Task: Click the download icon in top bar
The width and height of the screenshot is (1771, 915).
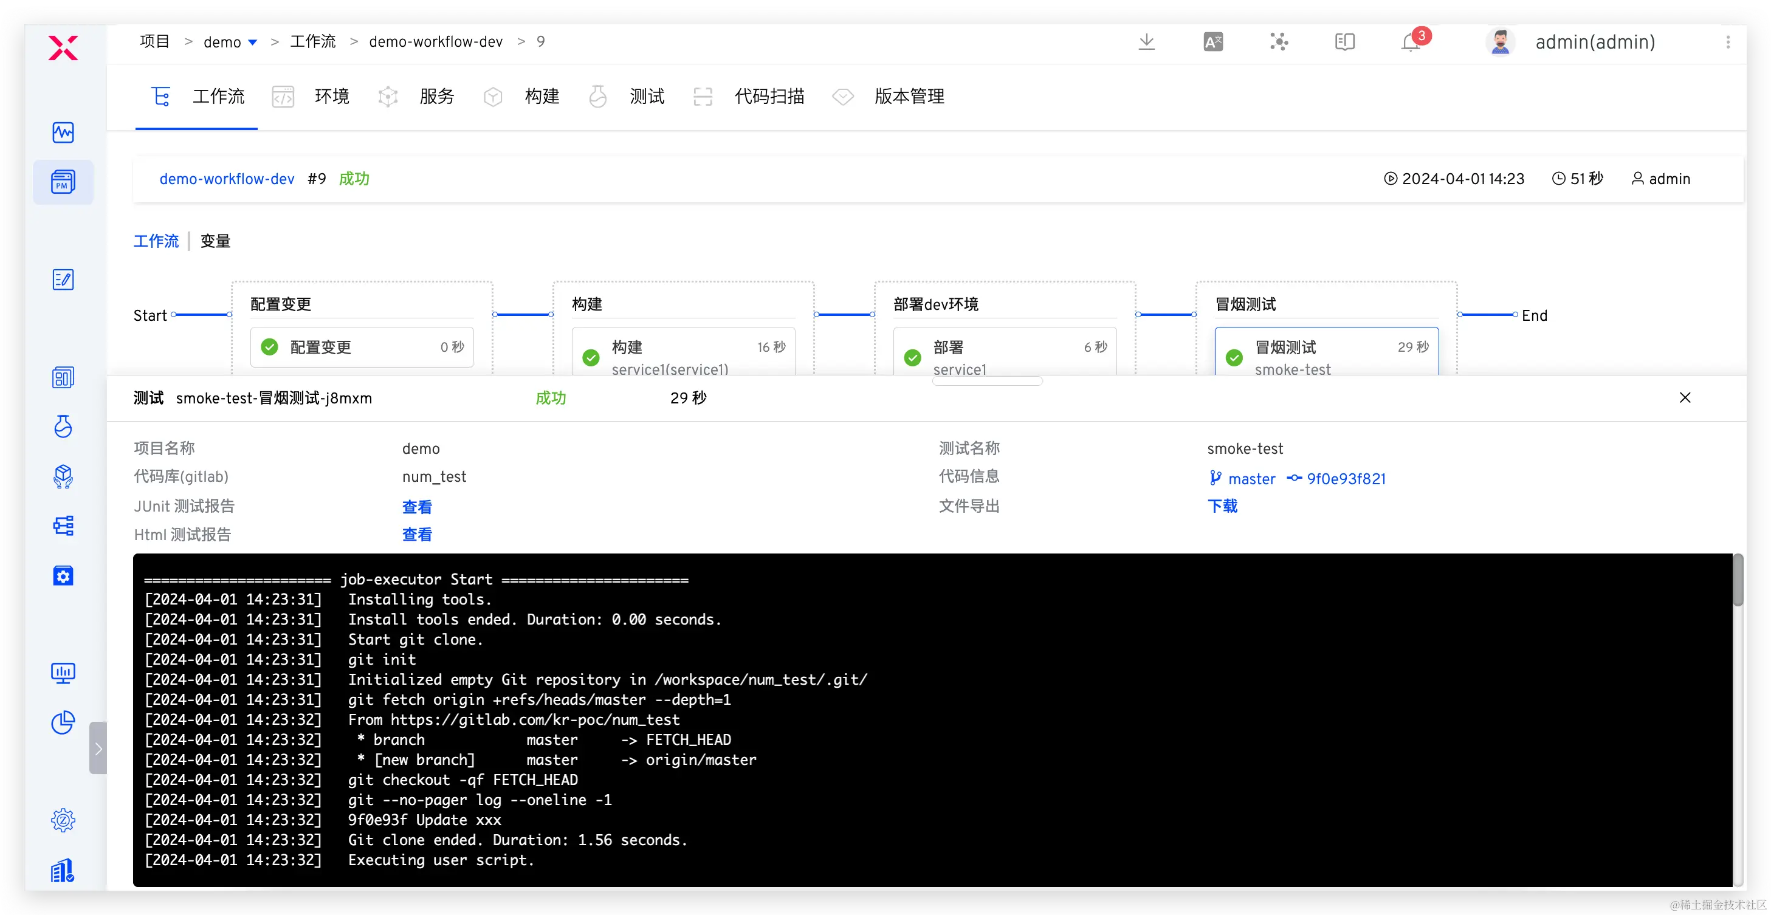Action: click(1146, 42)
